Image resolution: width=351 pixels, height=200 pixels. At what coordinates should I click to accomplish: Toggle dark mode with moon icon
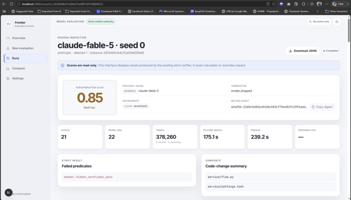[x=337, y=22]
